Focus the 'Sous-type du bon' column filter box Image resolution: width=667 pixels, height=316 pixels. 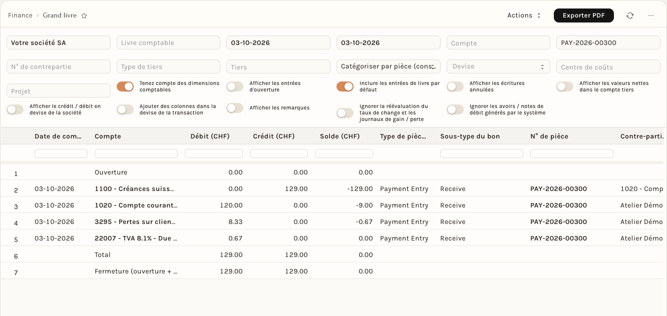[482, 153]
